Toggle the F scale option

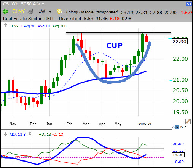pos(185,127)
